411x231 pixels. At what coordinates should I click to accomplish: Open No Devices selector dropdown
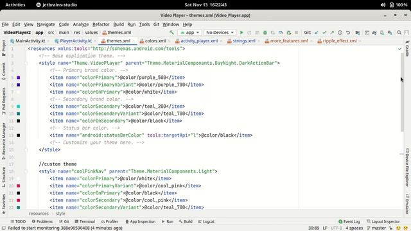pyautogui.click(x=220, y=33)
